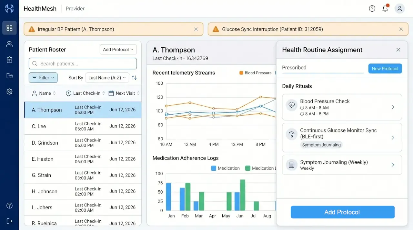Open help icon in top bar
This screenshot has height=230, width=413.
372,9
